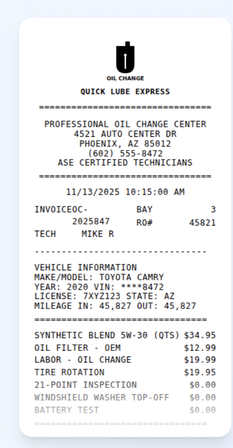Select the QUICK LUBE EXPRESS heading
The image size is (233, 448).
click(x=125, y=92)
